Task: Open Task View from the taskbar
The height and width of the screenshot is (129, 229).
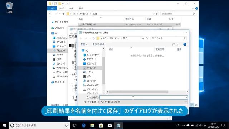Action: [74, 125]
